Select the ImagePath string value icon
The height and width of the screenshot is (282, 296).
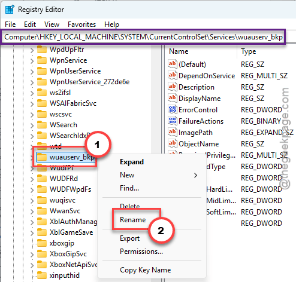pos(173,132)
